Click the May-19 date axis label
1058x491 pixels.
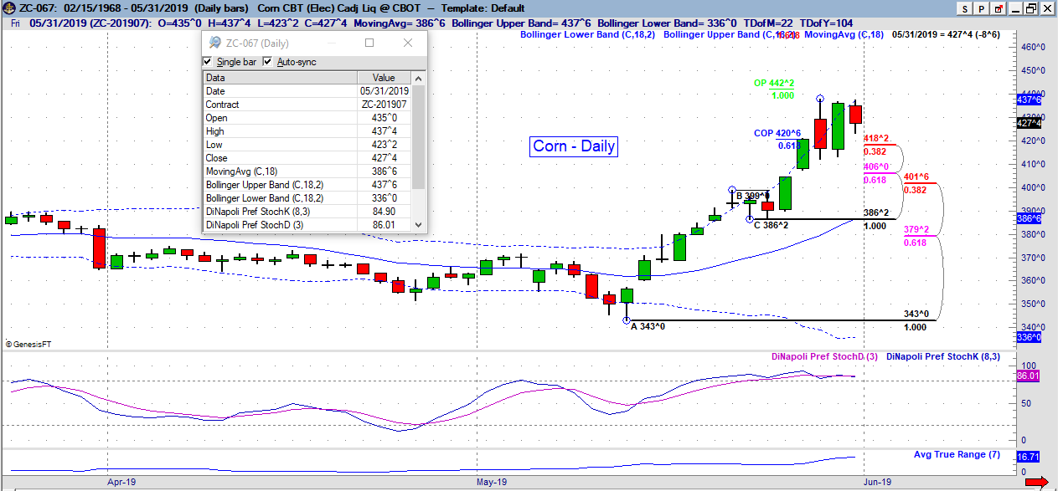[x=492, y=482]
